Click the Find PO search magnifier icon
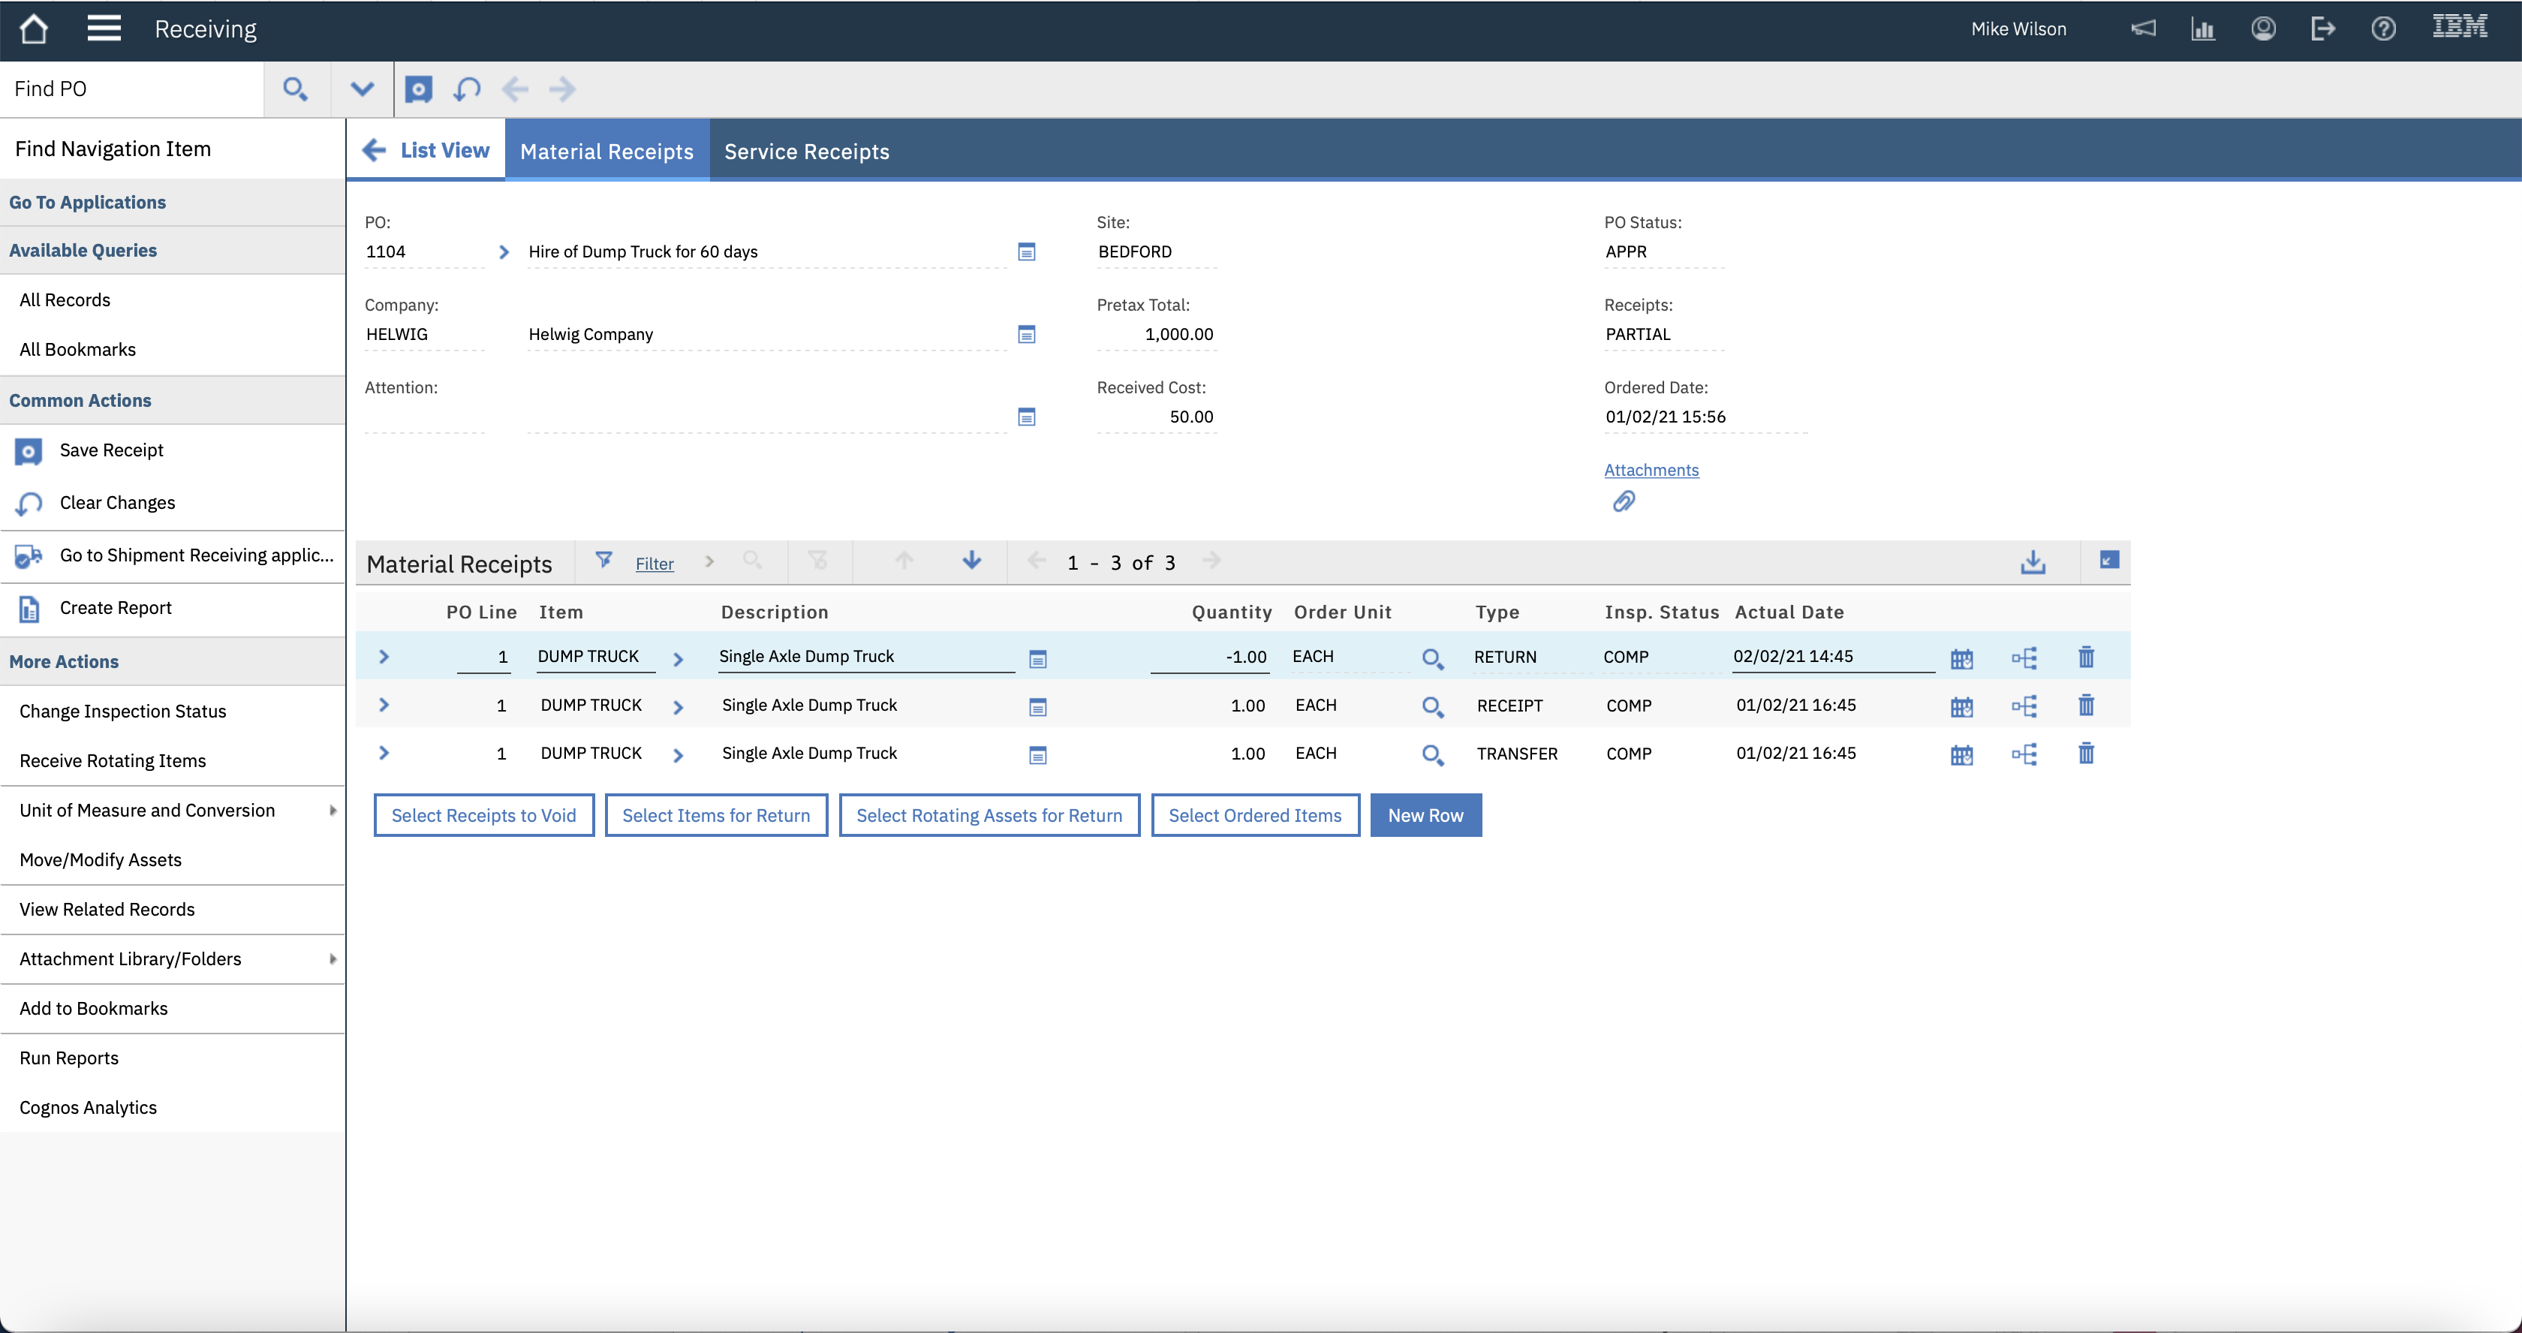 tap(295, 89)
